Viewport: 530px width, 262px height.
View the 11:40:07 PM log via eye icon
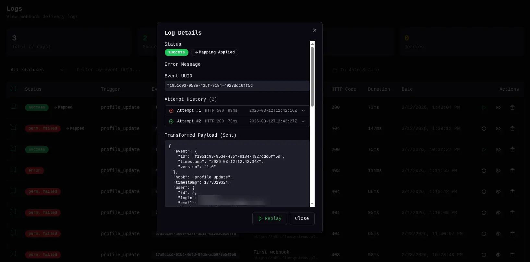(x=498, y=234)
